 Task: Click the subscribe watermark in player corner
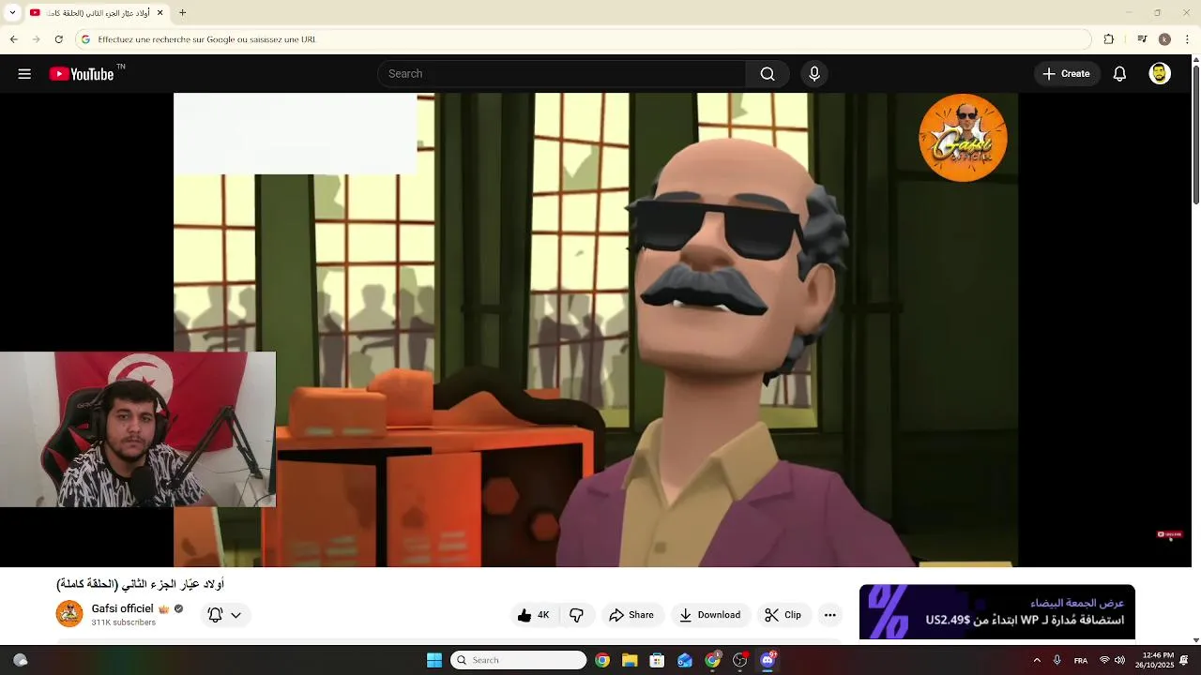click(1169, 534)
